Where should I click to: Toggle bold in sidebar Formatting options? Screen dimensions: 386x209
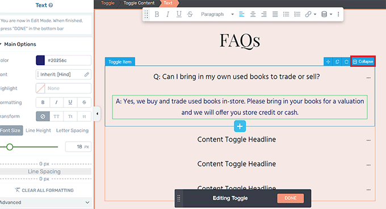click(43, 103)
